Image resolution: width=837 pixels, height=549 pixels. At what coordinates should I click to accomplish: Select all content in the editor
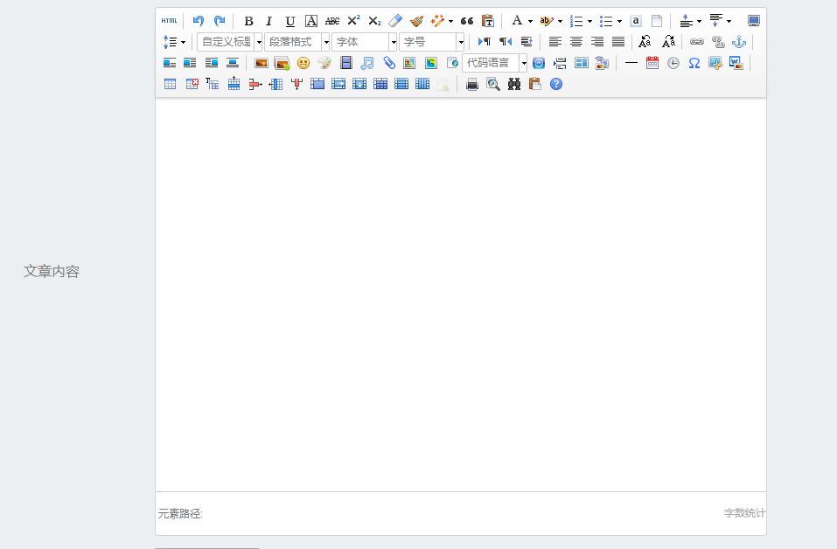point(636,21)
